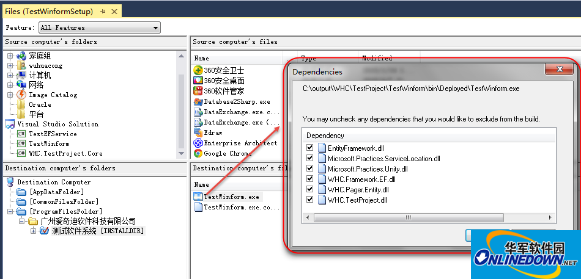The width and height of the screenshot is (581, 279).
Task: Pin the Files (TestWinformSetup) tab
Action: [103, 12]
